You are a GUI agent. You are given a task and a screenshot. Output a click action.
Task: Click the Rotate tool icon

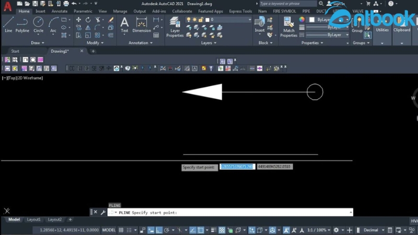pyautogui.click(x=88, y=20)
